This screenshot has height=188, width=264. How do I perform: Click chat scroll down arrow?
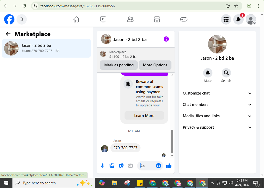(x=172, y=155)
